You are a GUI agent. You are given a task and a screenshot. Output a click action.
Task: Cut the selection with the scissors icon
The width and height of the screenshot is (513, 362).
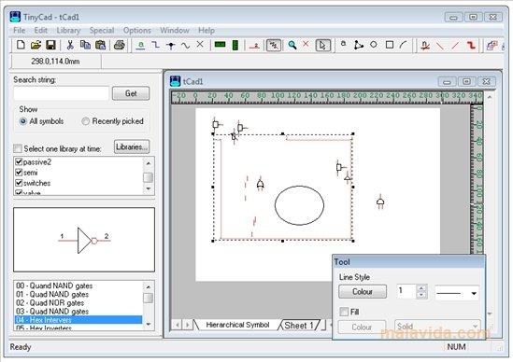click(70, 45)
